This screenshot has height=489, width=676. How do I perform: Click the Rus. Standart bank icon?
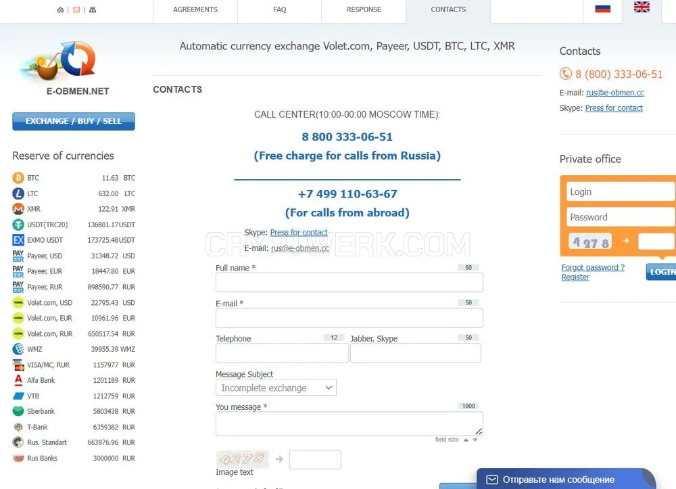pyautogui.click(x=18, y=442)
